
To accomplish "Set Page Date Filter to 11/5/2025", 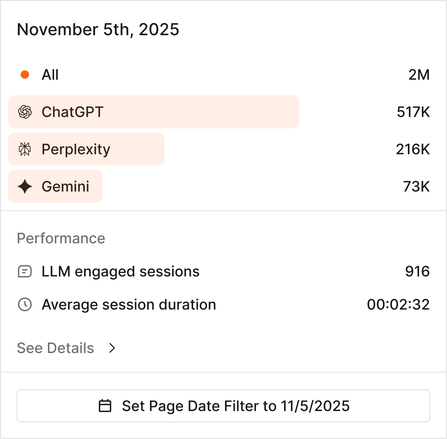I will (224, 406).
